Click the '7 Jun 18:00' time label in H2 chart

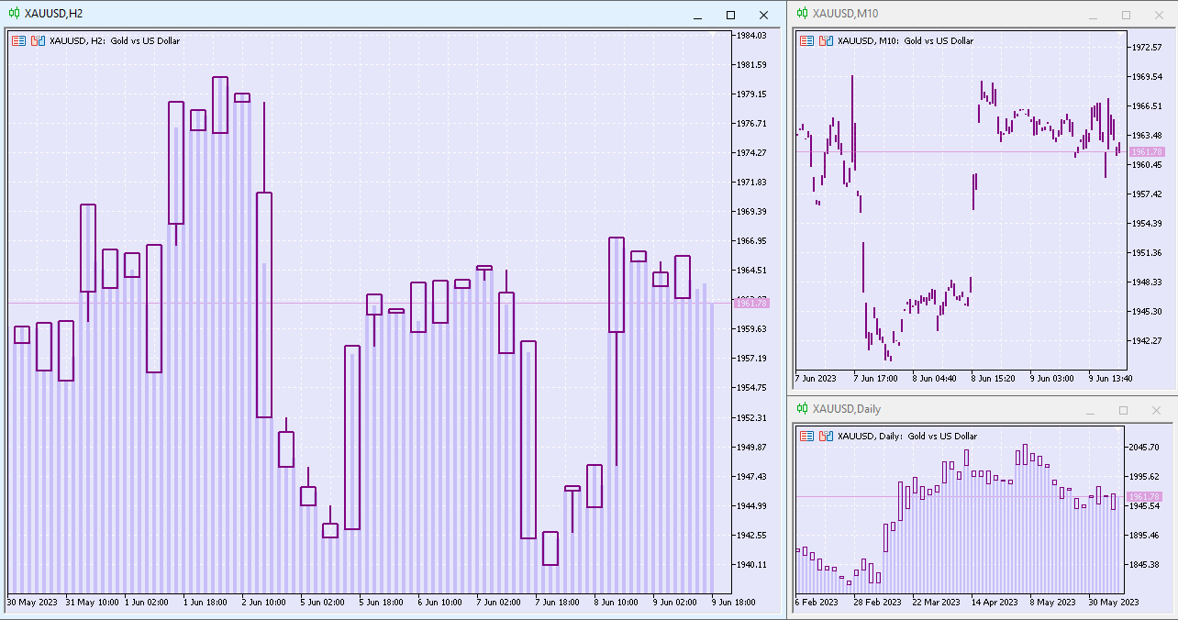(x=557, y=603)
